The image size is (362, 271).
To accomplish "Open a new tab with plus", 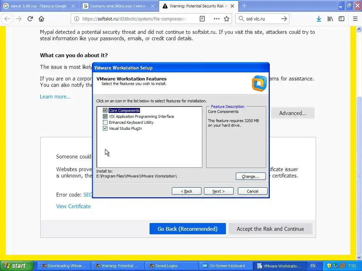I will pos(244,6).
